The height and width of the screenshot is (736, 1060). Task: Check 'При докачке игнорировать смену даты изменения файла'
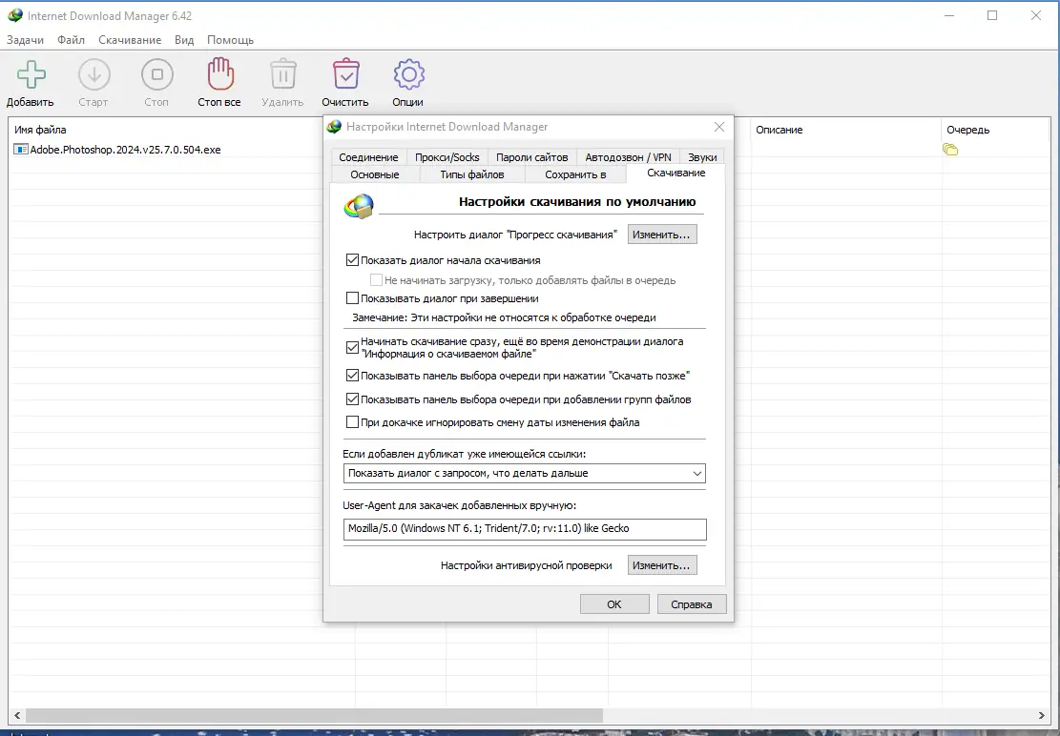pos(352,423)
